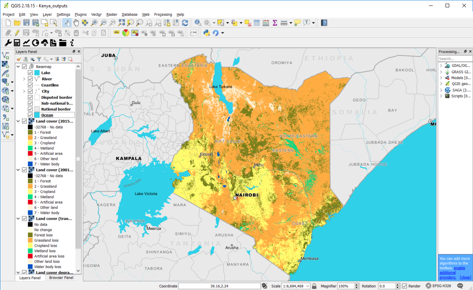Screen dimensions: 473x290
Task: Expand the River layer symbology
Action: point(24,78)
